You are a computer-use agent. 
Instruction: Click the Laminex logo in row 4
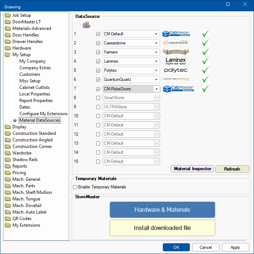click(x=176, y=61)
